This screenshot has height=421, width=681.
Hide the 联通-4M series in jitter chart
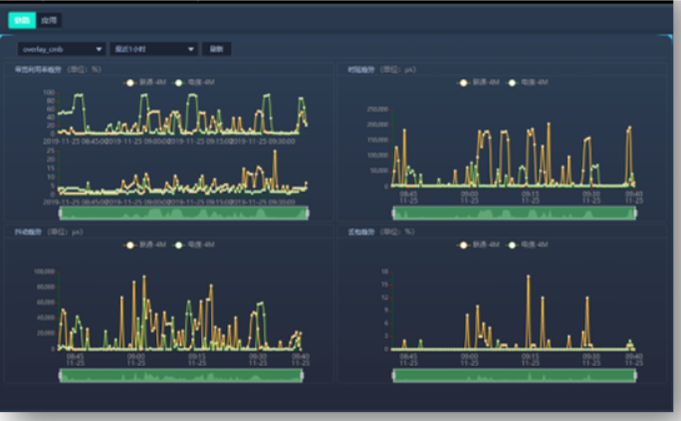click(x=130, y=244)
